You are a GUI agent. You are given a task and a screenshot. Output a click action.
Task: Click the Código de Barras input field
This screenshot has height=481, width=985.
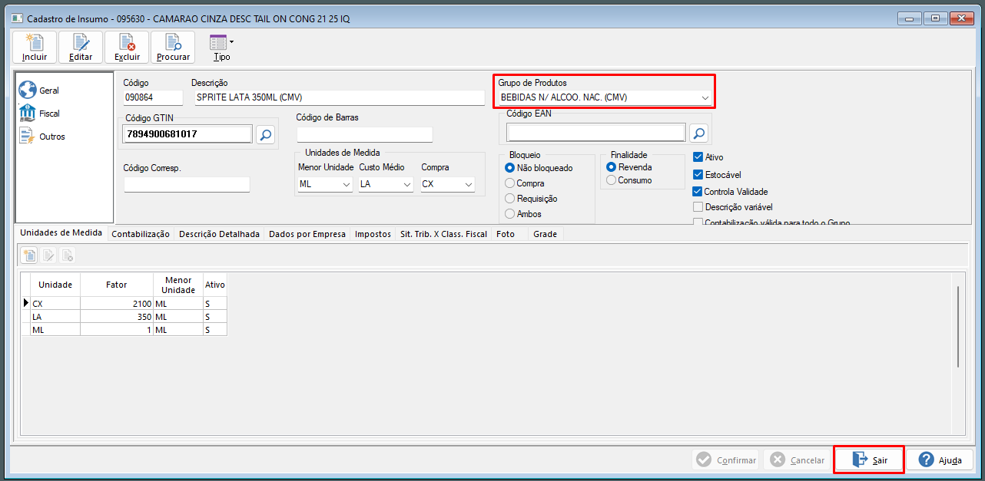pos(365,134)
